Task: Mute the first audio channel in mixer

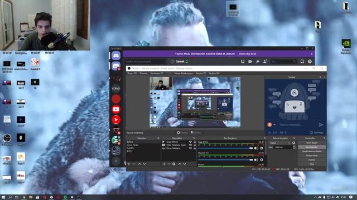Action: tap(256, 148)
